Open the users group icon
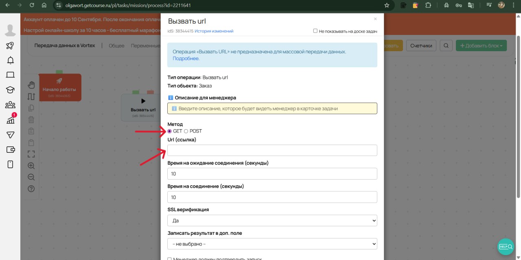Viewport: 521px width, 260px height. pos(10,105)
